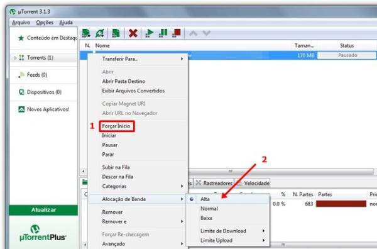Click the Create New Torrent icon
377x249 pixels.
pos(116,33)
